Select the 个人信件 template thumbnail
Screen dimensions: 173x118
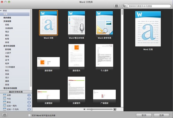pos(104,56)
